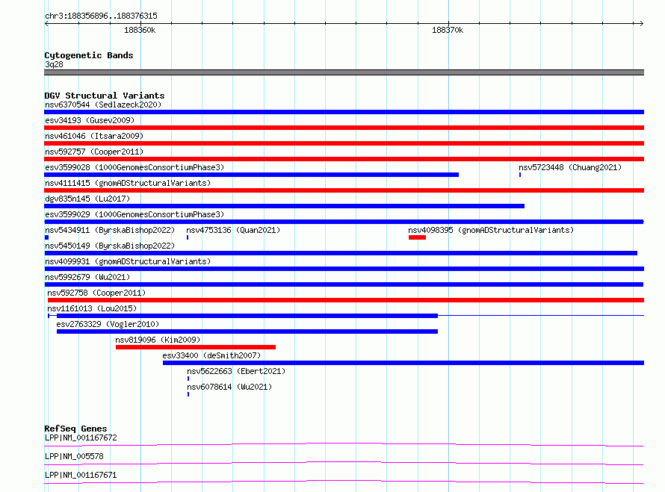Select nsv592757 (Cooper2011) label

94,152
